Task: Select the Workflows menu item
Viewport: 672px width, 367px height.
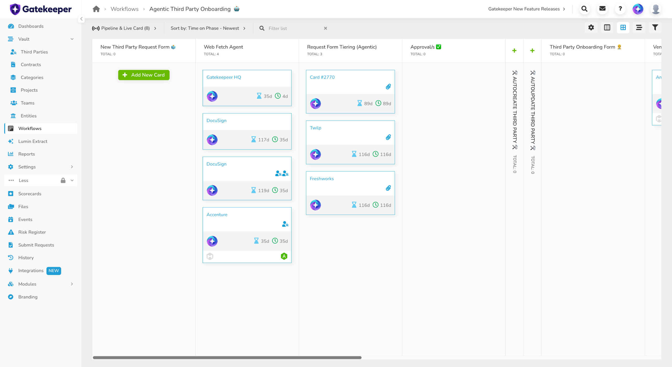Action: pyautogui.click(x=41, y=128)
